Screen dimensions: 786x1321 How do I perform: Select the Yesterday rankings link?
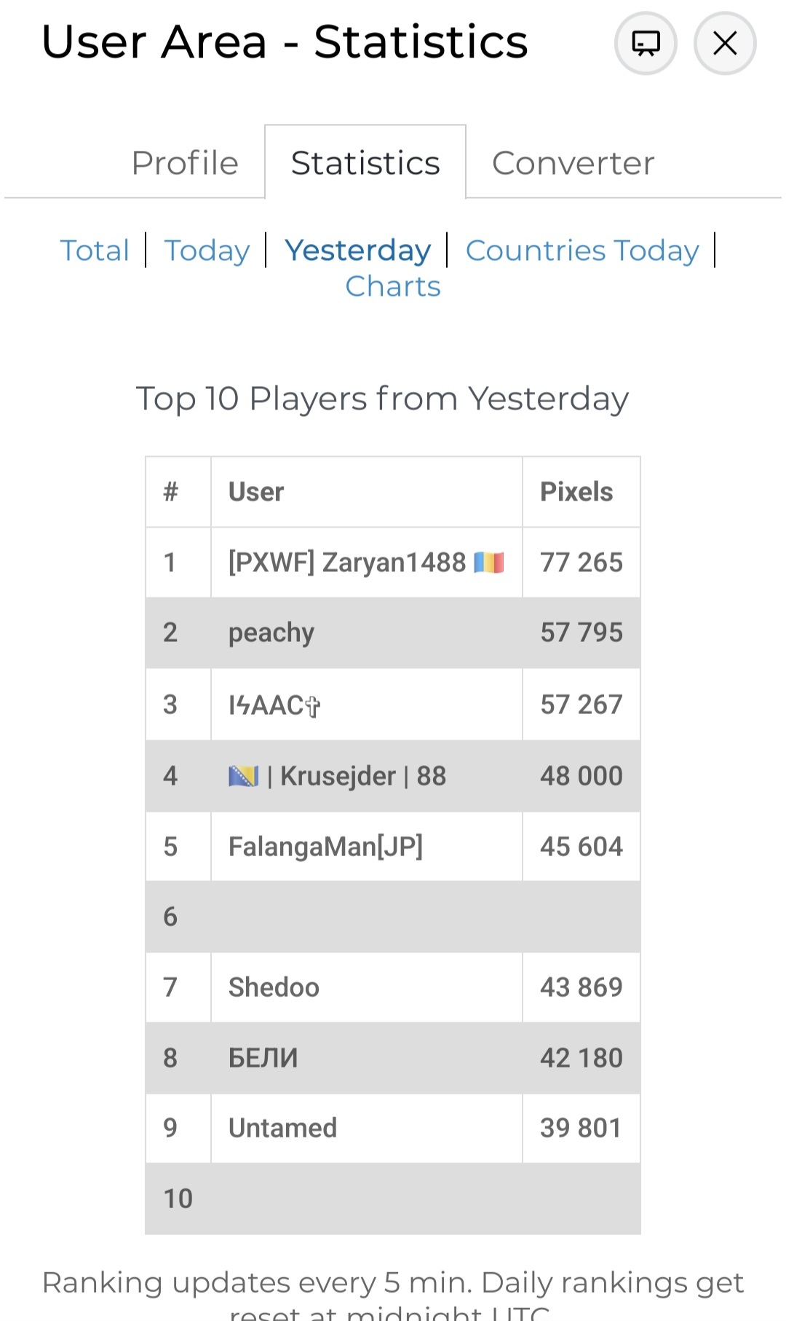tap(357, 251)
